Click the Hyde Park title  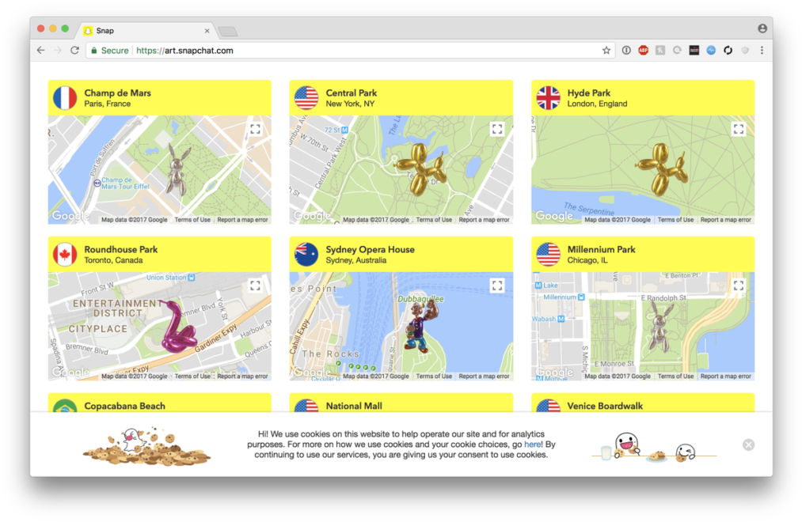point(589,93)
